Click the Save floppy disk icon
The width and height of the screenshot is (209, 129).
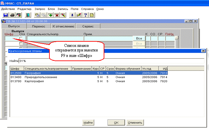pyautogui.click(x=6, y=15)
